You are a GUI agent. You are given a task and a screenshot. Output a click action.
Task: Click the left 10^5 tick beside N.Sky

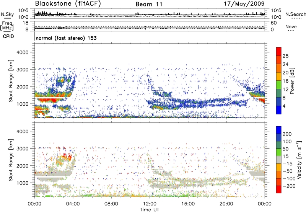pos(23,10)
